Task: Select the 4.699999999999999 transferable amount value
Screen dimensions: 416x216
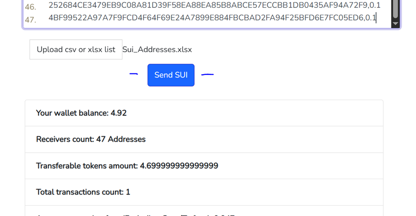Action: (179, 166)
